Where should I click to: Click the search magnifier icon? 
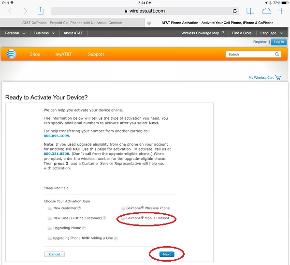(x=277, y=54)
